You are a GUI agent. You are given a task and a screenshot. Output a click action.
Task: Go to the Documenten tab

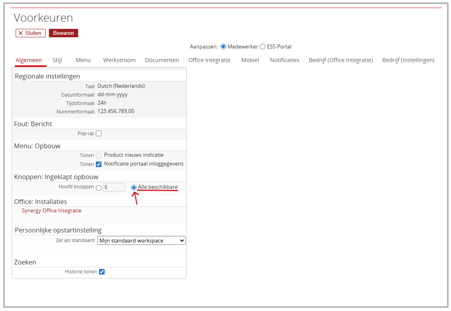coord(162,60)
